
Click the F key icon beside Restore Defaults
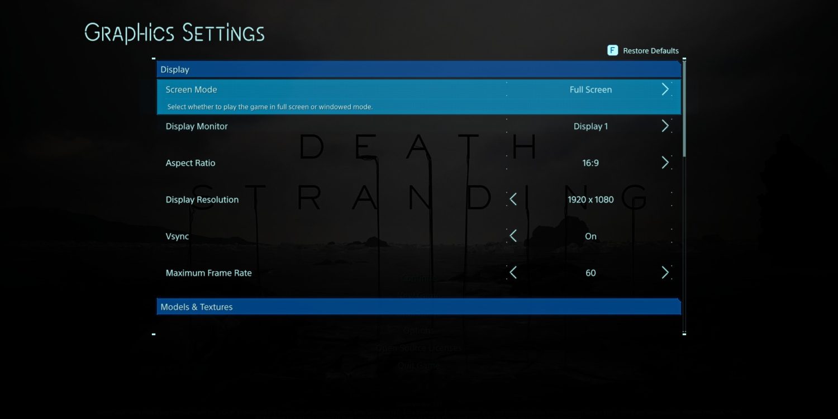pos(612,50)
